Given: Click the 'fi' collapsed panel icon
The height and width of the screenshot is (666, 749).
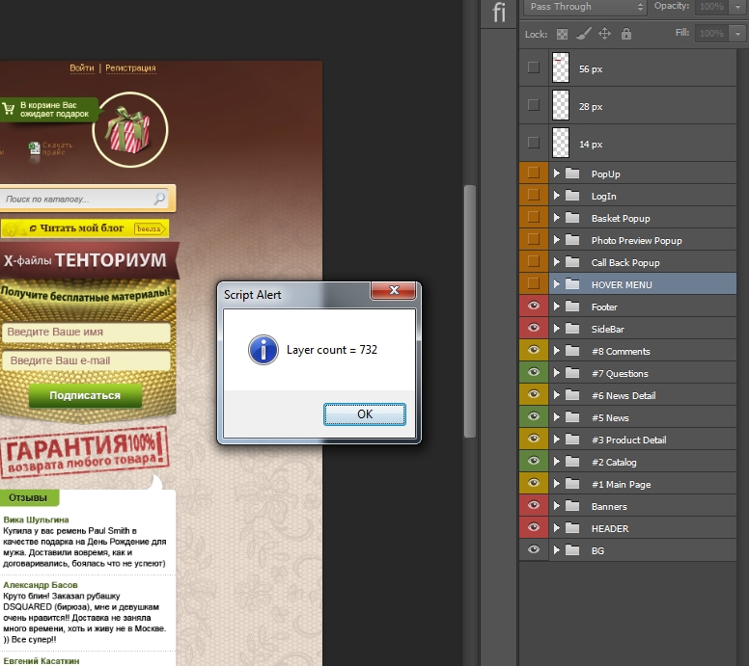Looking at the screenshot, I should tap(499, 13).
